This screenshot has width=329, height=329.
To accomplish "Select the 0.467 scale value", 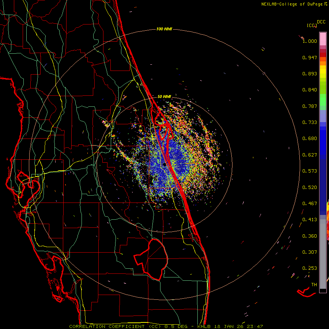I will [310, 204].
